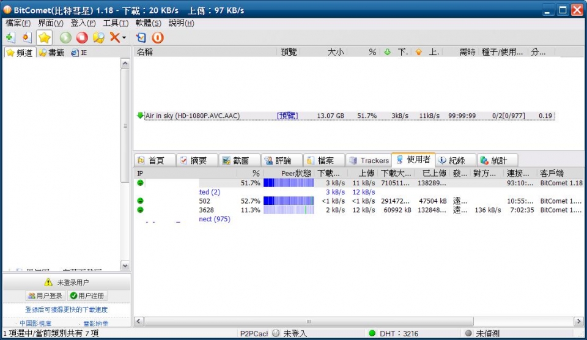Open 軟體 menu

coord(148,23)
